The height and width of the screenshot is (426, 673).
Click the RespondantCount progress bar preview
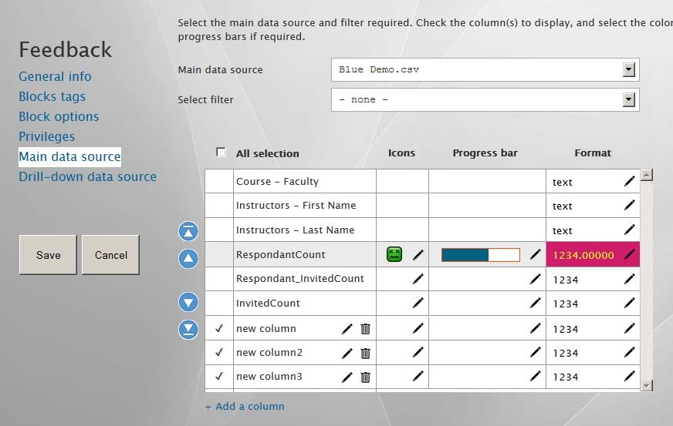tap(481, 254)
